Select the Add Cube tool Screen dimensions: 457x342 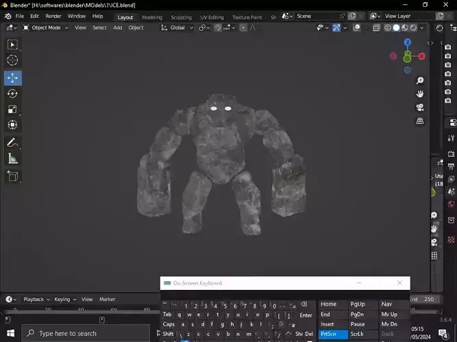(x=12, y=176)
